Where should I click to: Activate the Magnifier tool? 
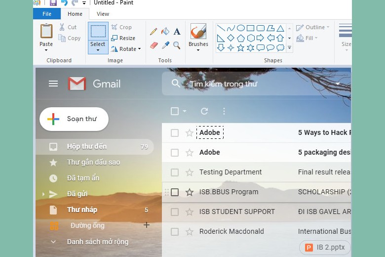177,45
